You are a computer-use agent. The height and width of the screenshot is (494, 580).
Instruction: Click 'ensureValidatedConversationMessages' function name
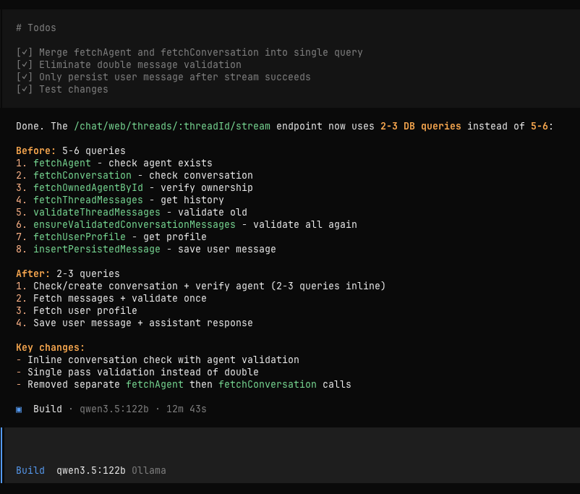click(x=135, y=224)
